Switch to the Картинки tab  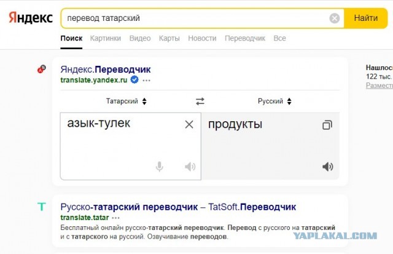coord(106,38)
